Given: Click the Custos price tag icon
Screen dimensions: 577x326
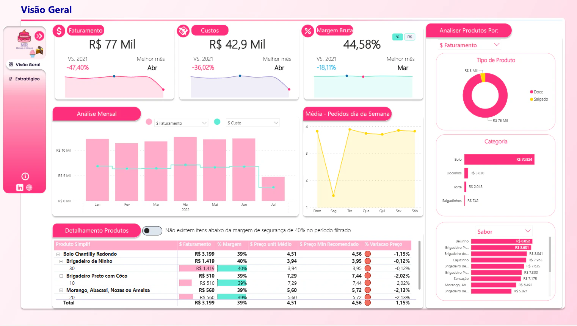Looking at the screenshot, I should pyautogui.click(x=183, y=31).
